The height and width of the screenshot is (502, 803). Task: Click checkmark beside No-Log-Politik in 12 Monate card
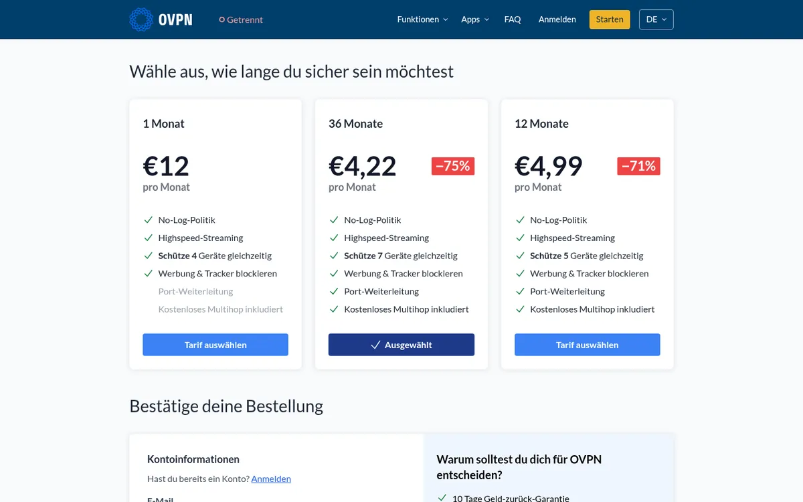click(520, 220)
